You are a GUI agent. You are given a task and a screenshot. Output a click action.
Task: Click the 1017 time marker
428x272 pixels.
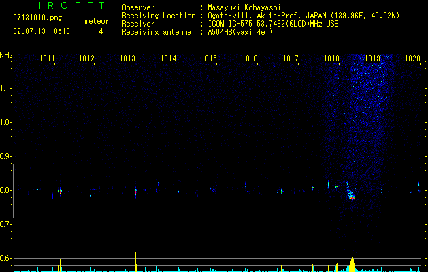(291, 58)
